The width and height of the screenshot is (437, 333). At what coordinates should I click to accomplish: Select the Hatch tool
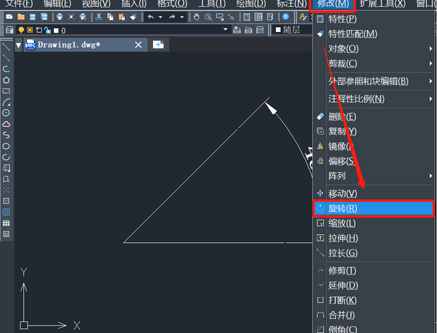(6, 201)
